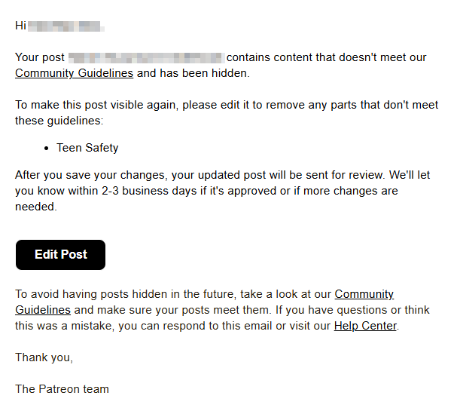
Task: Open Community Guidelines link near 'has been hidden'
Action: click(74, 73)
